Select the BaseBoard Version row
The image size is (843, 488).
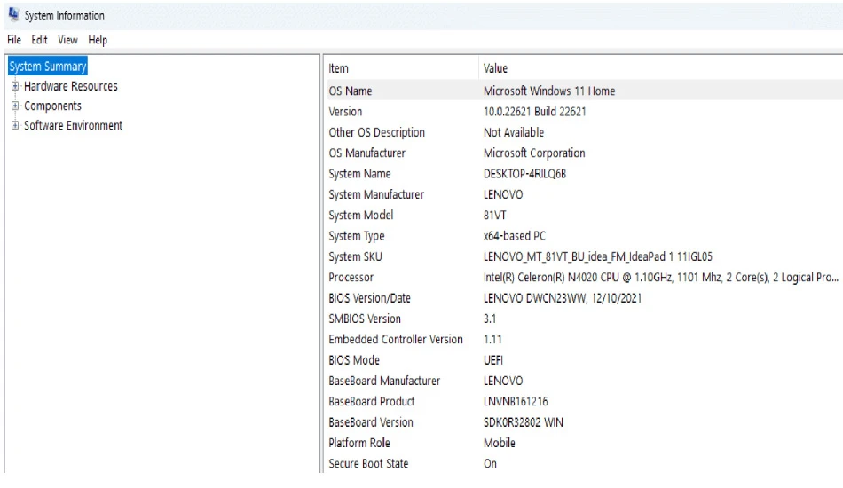(x=585, y=422)
